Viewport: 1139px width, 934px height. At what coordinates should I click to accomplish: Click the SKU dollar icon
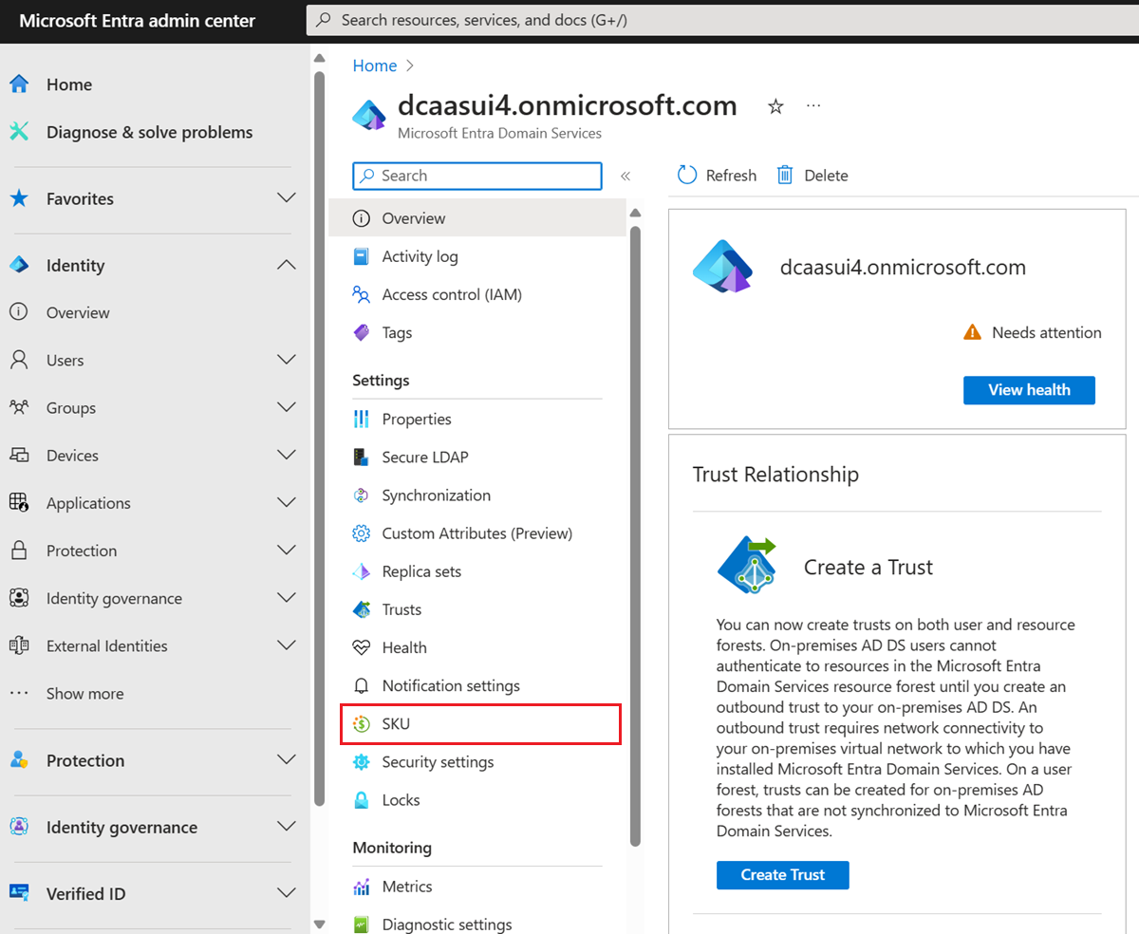[x=361, y=723]
